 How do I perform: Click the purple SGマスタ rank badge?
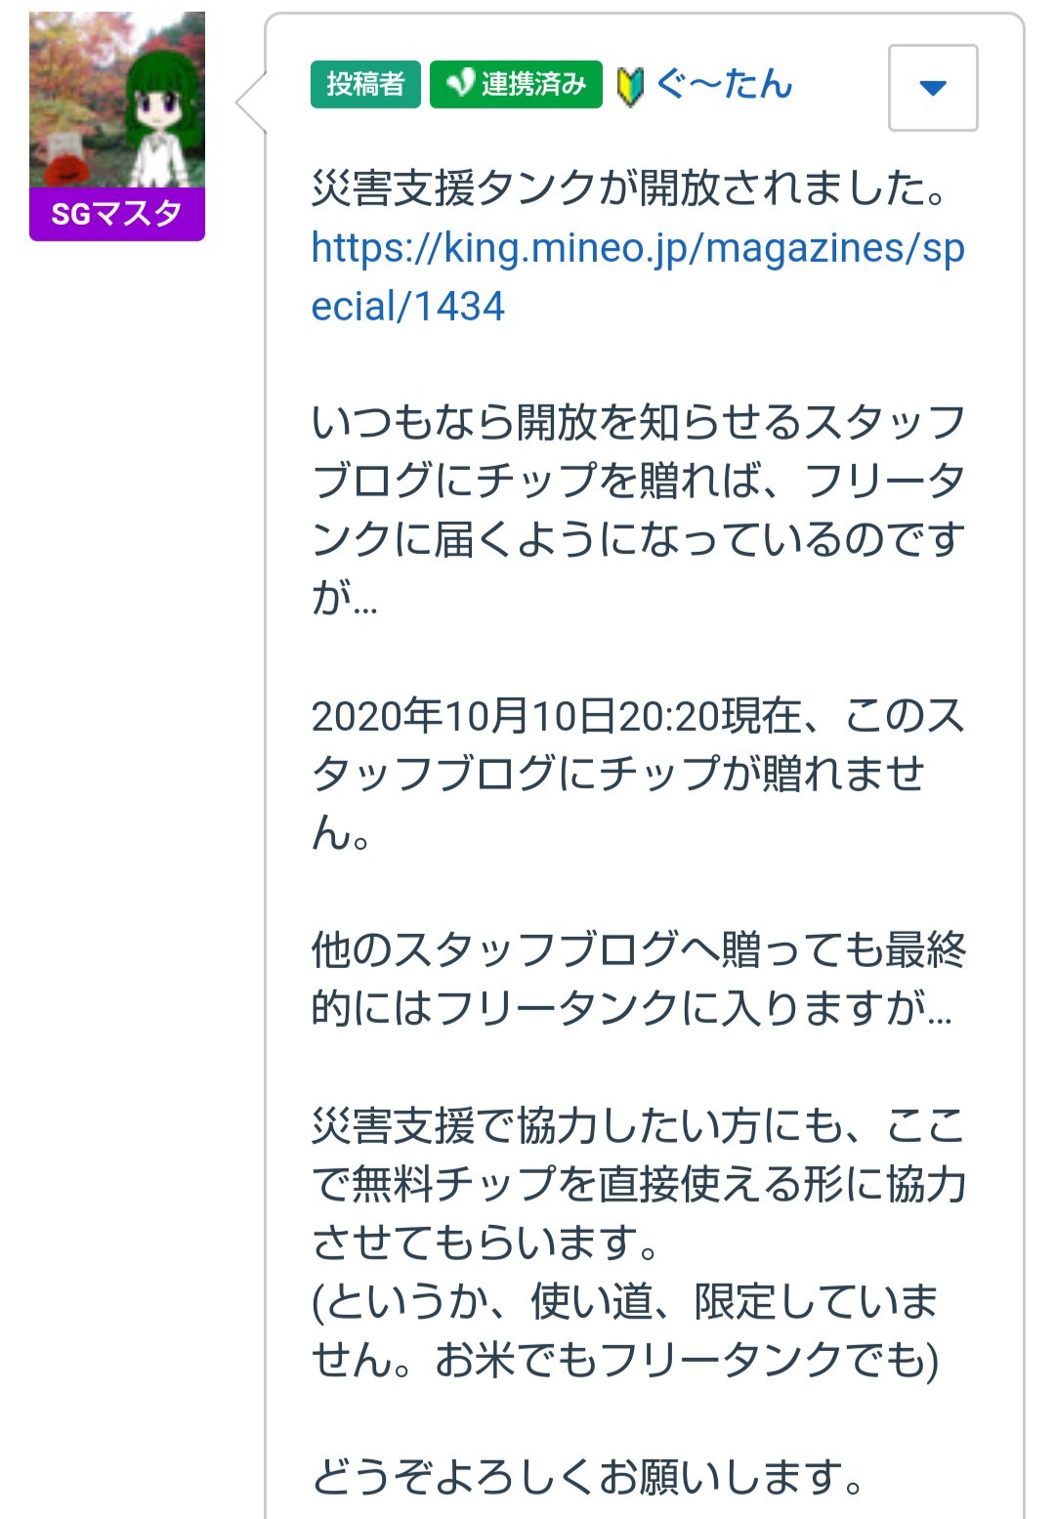click(117, 214)
